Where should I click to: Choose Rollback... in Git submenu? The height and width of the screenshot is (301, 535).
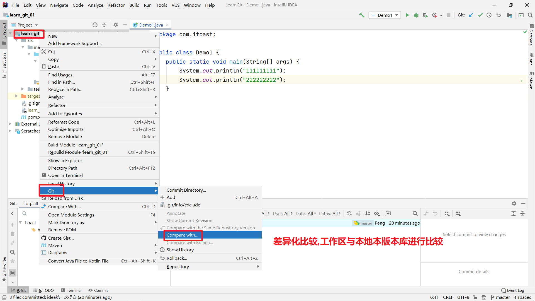coord(210,258)
